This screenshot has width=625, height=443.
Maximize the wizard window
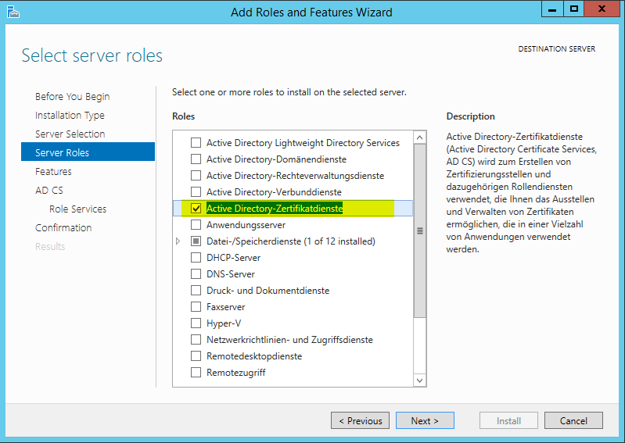[x=573, y=9]
